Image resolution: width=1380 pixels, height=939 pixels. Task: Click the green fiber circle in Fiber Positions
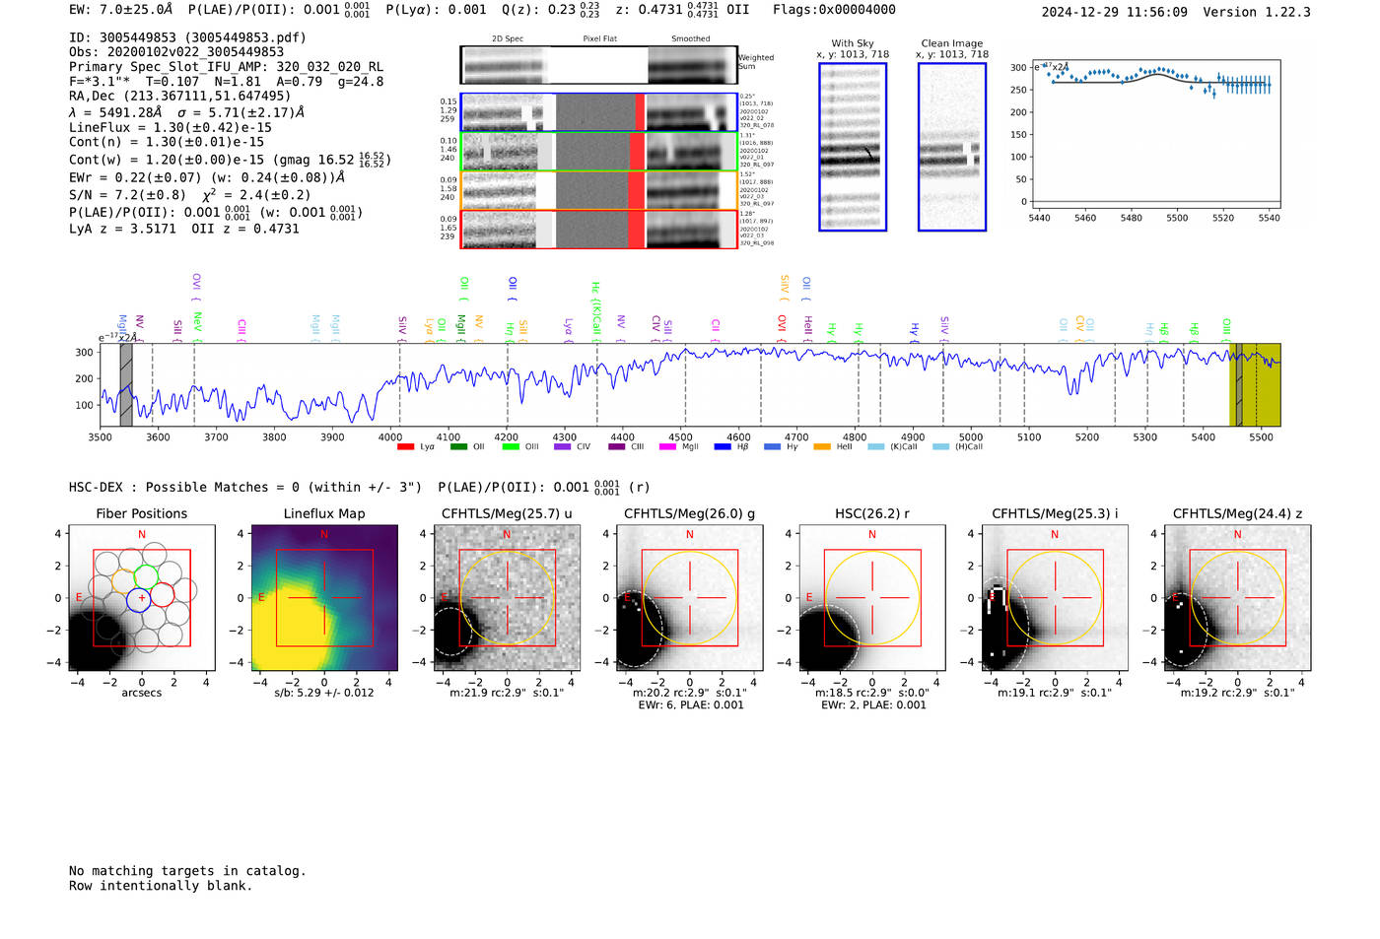[146, 576]
